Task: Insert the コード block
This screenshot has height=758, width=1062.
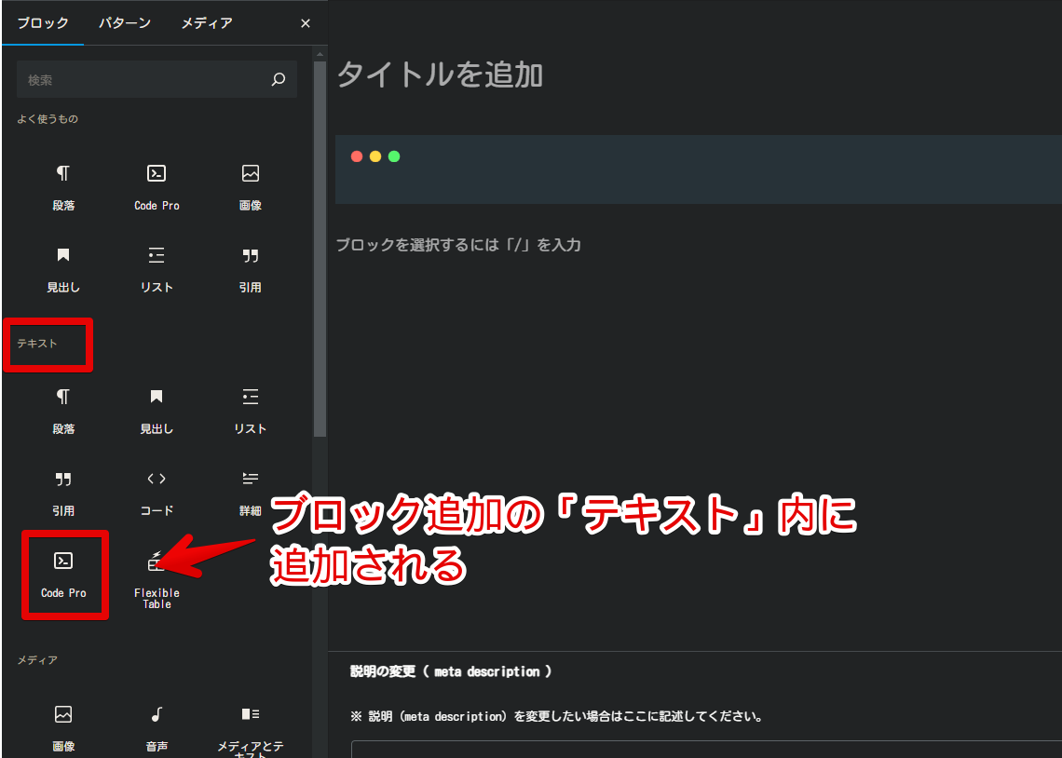Action: coord(157,493)
